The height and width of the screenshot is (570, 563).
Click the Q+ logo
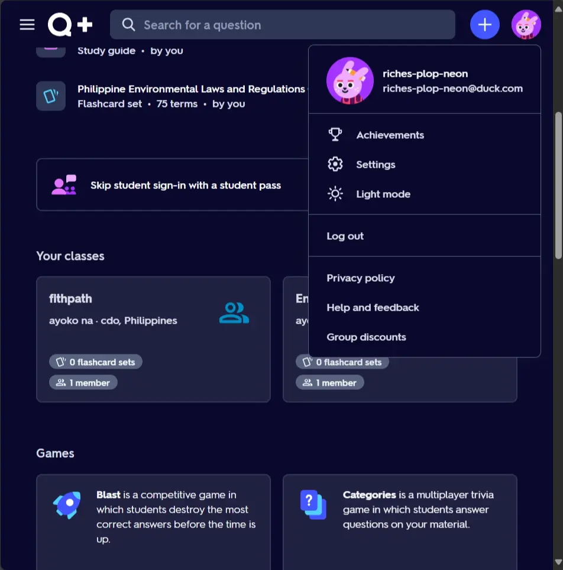[70, 25]
